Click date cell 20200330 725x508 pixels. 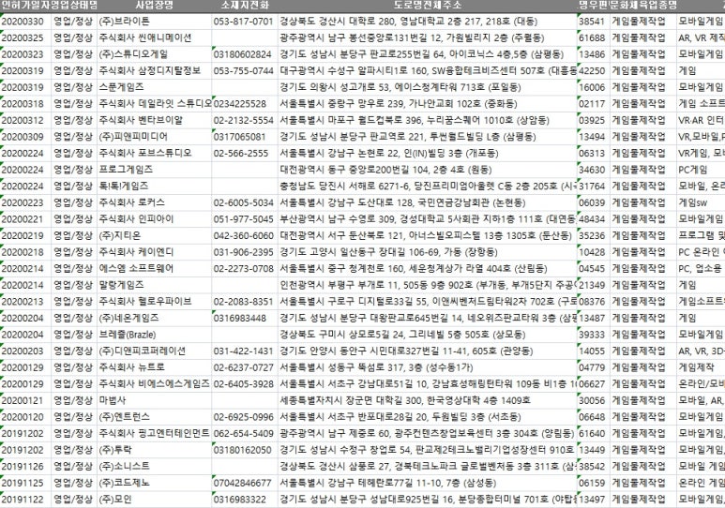pyautogui.click(x=25, y=22)
